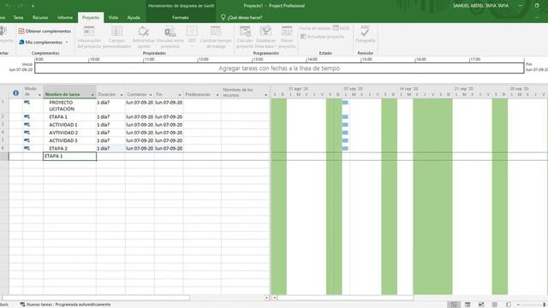Open Fin column filter arrow
548x308 pixels.
(x=180, y=95)
